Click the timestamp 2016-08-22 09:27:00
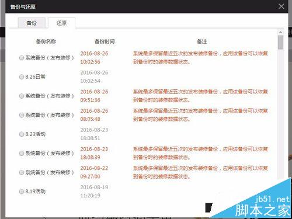The width and height of the screenshot is (292, 219). [94, 172]
